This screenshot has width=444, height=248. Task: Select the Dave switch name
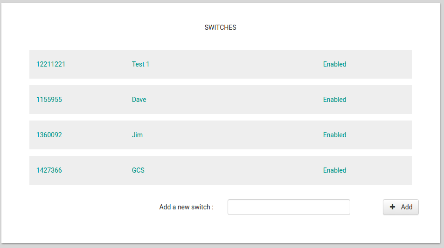point(139,100)
